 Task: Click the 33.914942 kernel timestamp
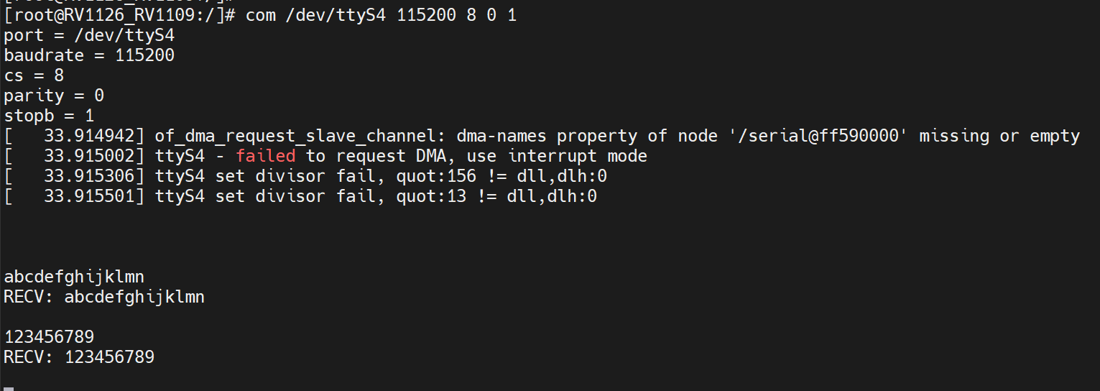click(x=89, y=136)
